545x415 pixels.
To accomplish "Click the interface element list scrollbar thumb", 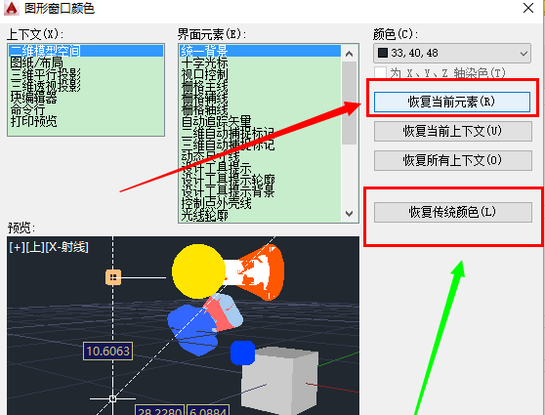I will pyautogui.click(x=350, y=103).
